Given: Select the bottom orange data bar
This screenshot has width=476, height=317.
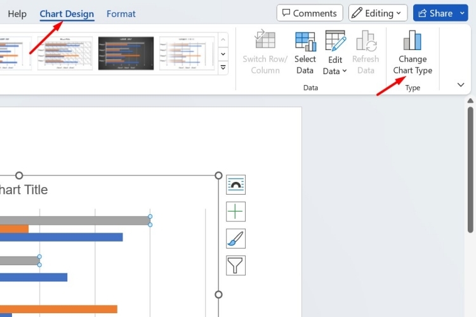Looking at the screenshot, I should tap(58, 309).
